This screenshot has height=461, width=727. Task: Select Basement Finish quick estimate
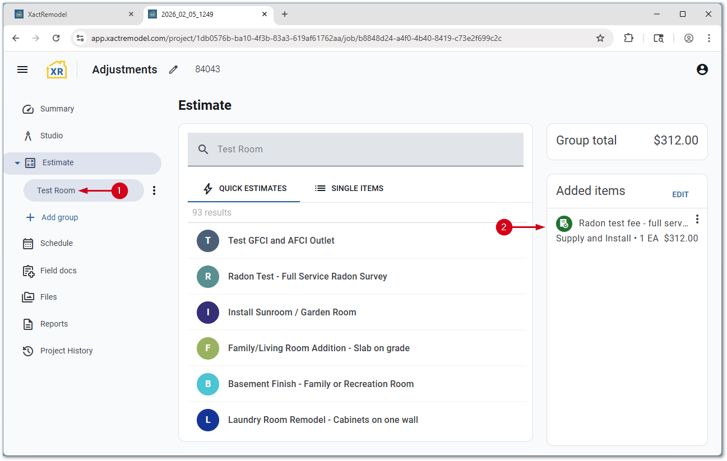click(321, 384)
